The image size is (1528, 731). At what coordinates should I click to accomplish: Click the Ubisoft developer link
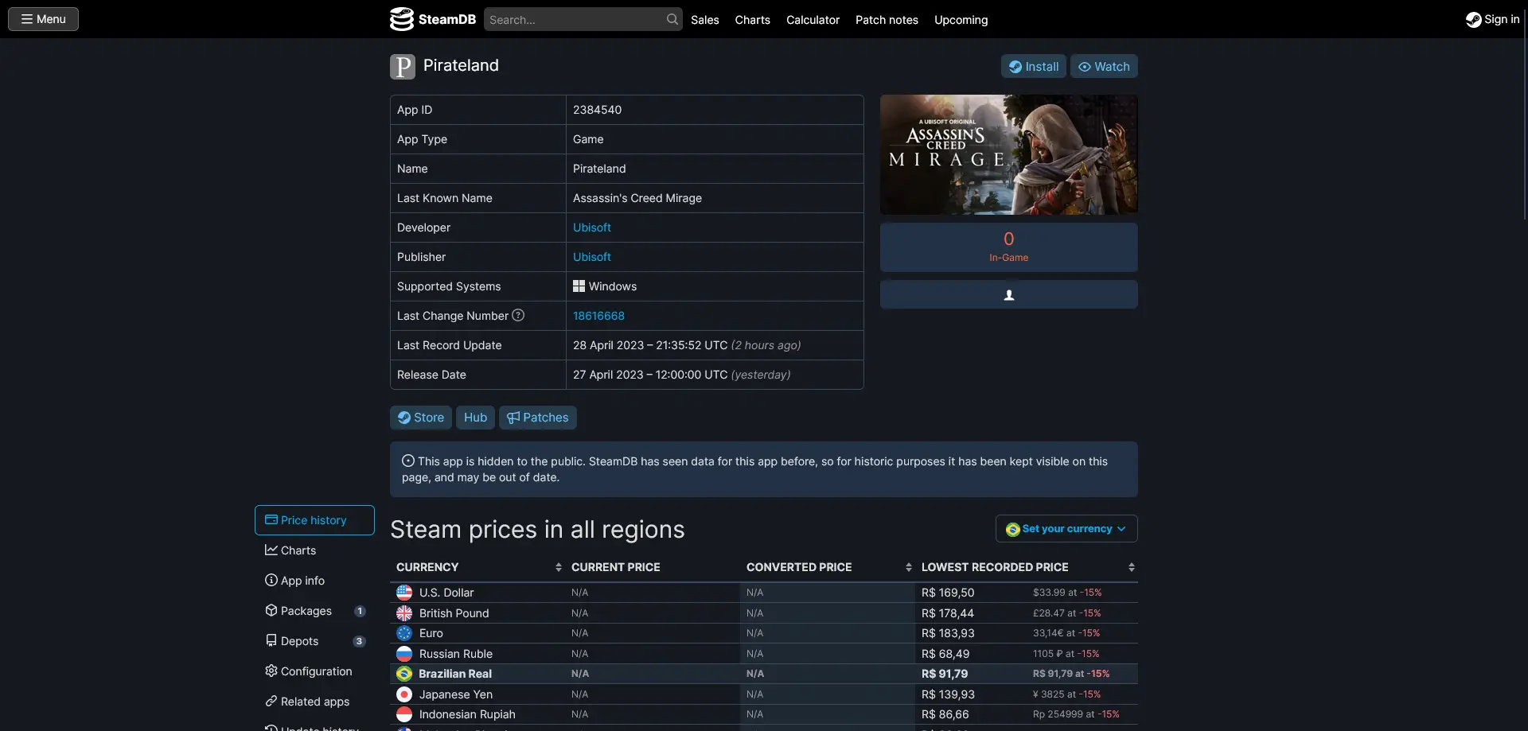click(x=592, y=227)
